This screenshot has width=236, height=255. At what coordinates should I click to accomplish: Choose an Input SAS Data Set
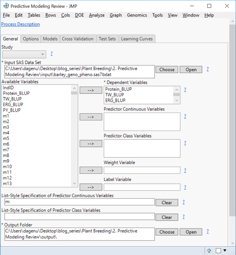167,69
